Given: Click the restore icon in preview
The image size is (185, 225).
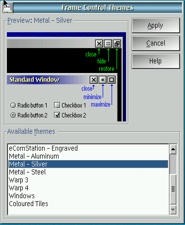Looking at the screenshot, I should (x=117, y=44).
